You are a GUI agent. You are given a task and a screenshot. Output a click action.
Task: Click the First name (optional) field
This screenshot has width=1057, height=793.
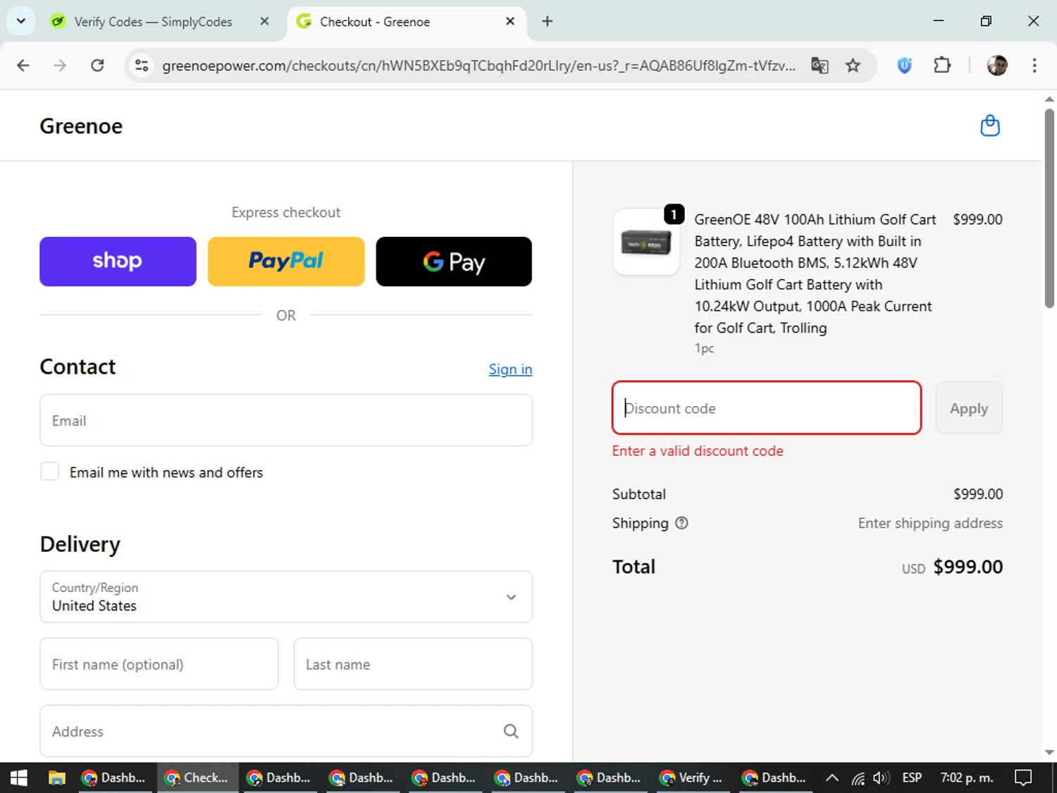159,664
